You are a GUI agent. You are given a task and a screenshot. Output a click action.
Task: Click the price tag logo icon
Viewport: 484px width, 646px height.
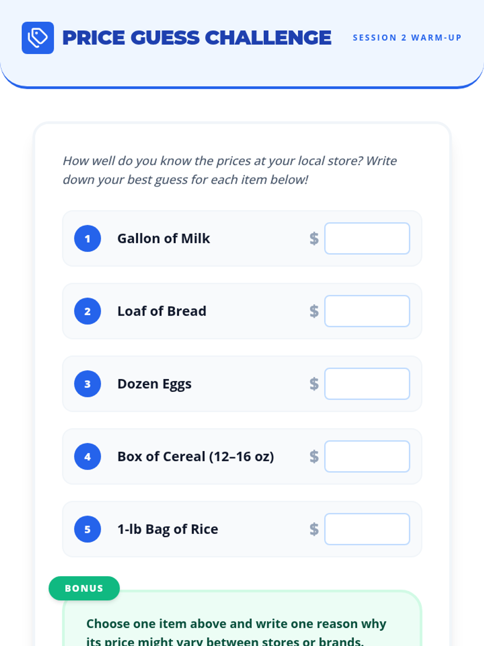coord(38,38)
